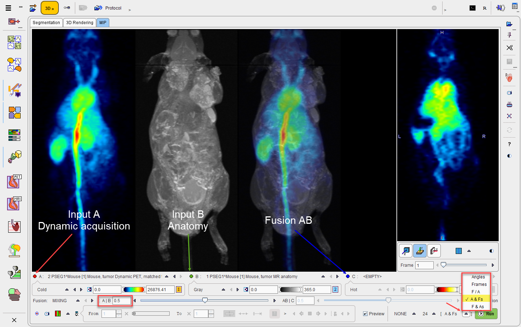Image resolution: width=521 pixels, height=327 pixels.
Task: Adjust the A|B fusion mixing slider
Action: 205,300
